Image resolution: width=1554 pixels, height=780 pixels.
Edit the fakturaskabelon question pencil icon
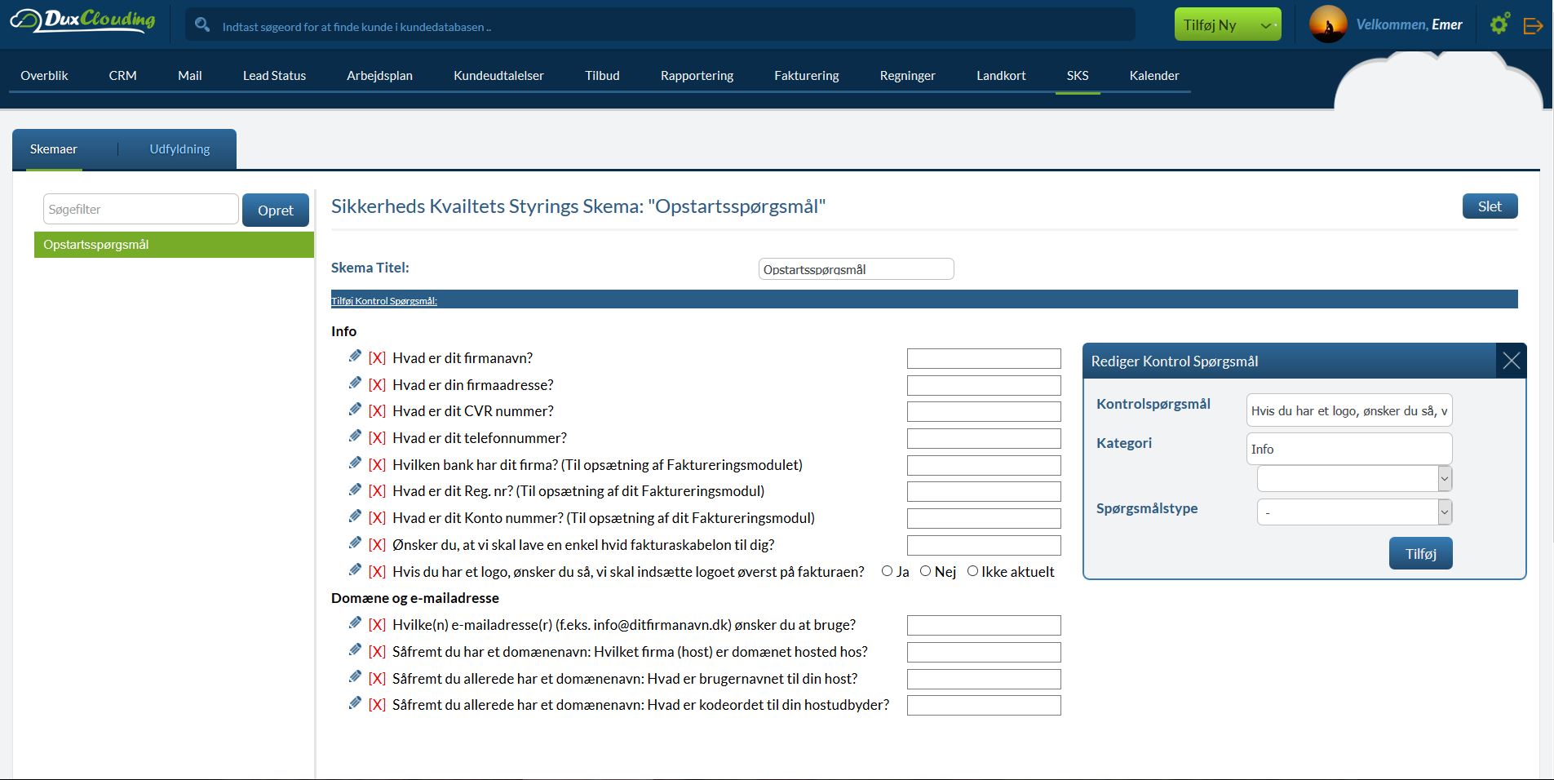click(355, 543)
